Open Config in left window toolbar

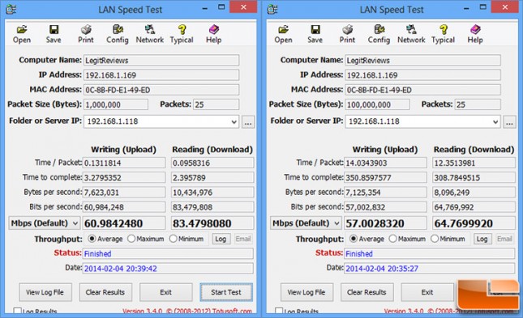[x=118, y=34]
